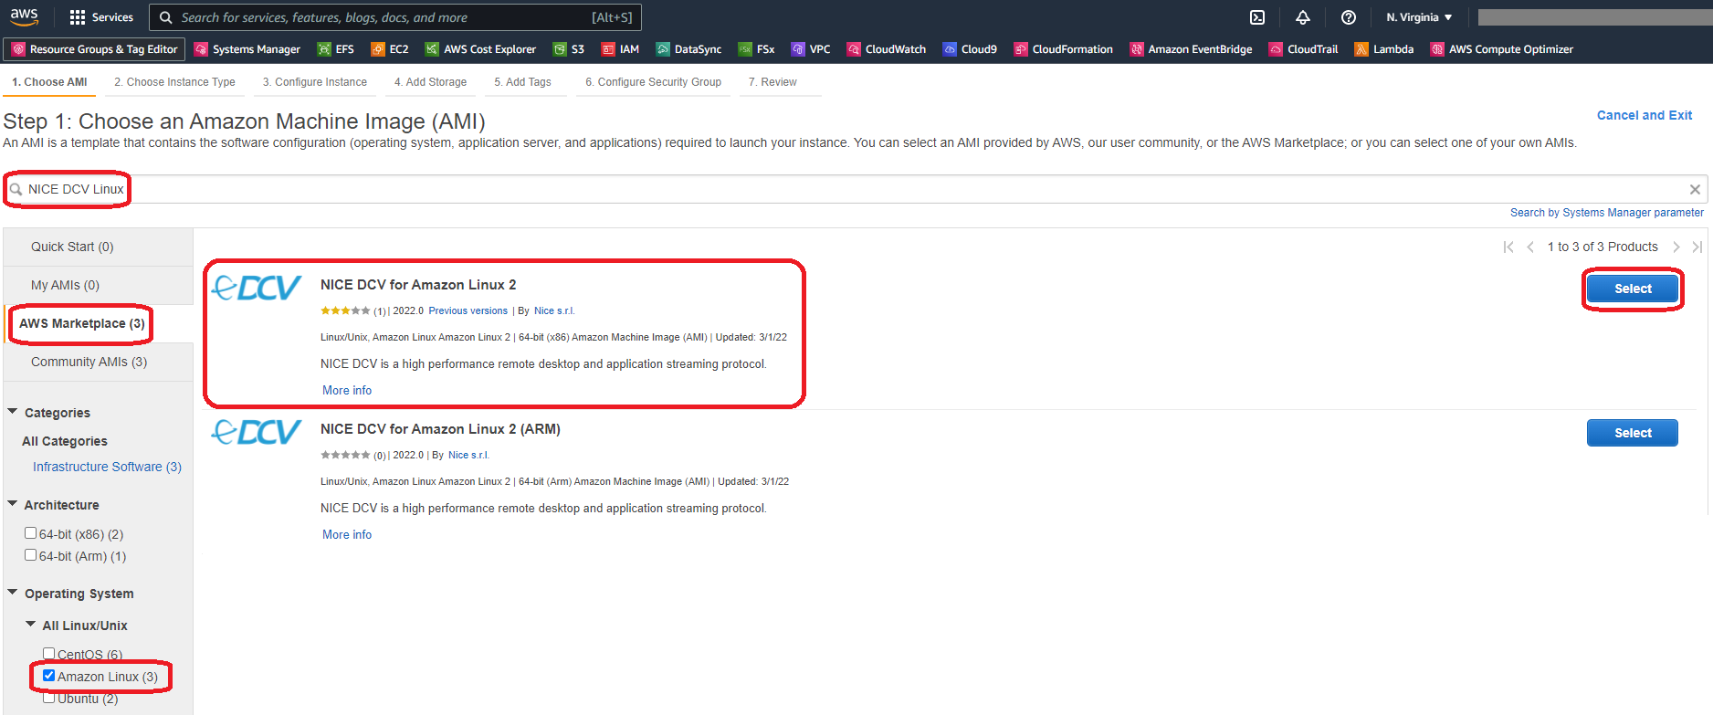Open the AWS home logo
The width and height of the screenshot is (1713, 715).
click(24, 16)
